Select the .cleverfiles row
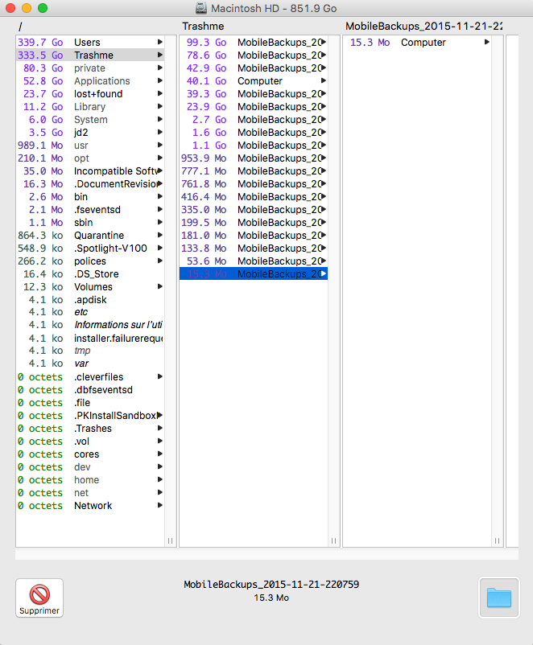The height and width of the screenshot is (645, 533). point(90,377)
